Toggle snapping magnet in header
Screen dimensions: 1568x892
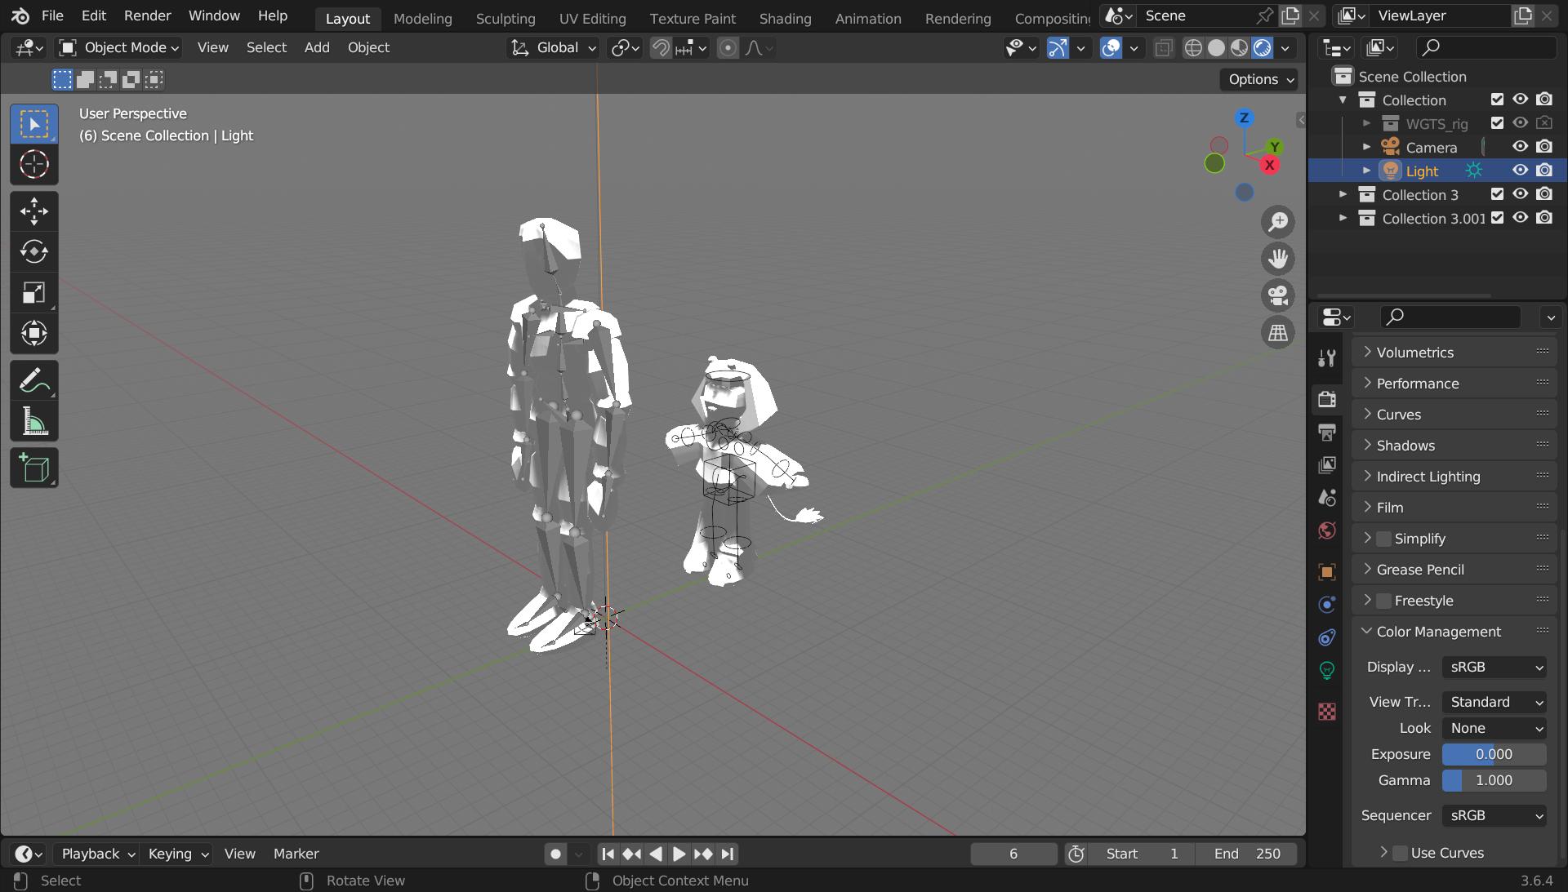[x=661, y=48]
